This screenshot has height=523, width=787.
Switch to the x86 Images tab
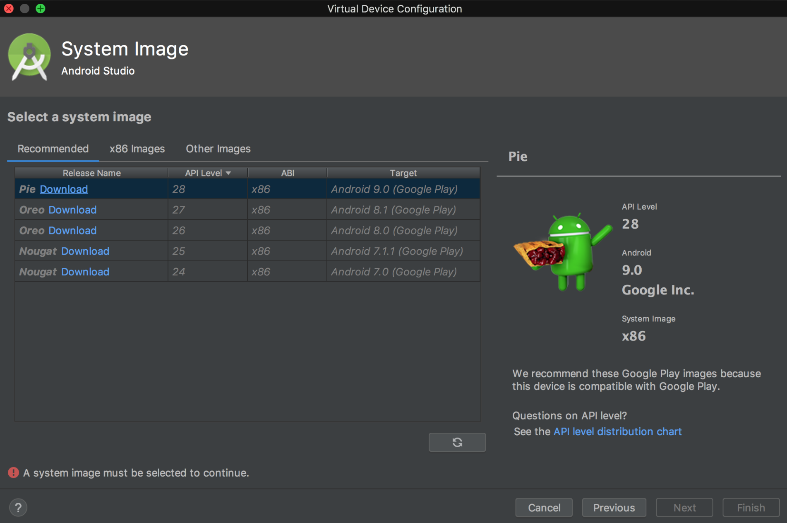tap(137, 149)
